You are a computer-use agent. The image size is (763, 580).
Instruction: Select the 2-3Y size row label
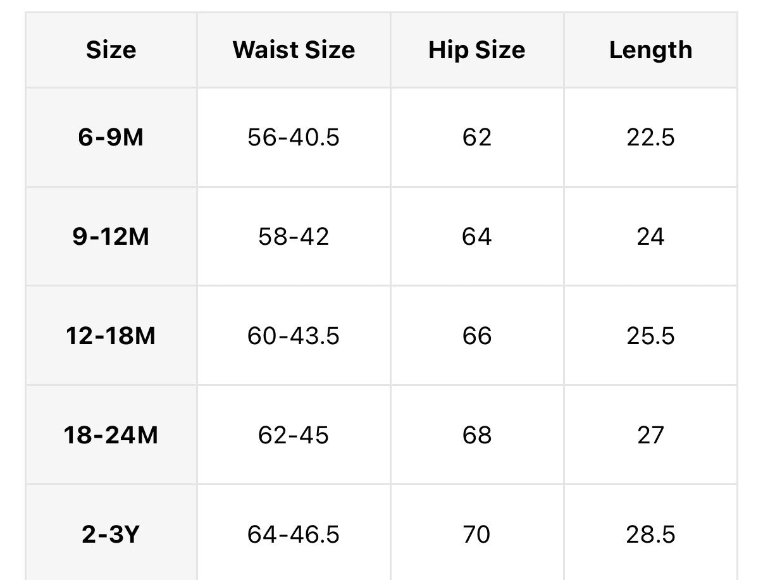[x=111, y=534]
